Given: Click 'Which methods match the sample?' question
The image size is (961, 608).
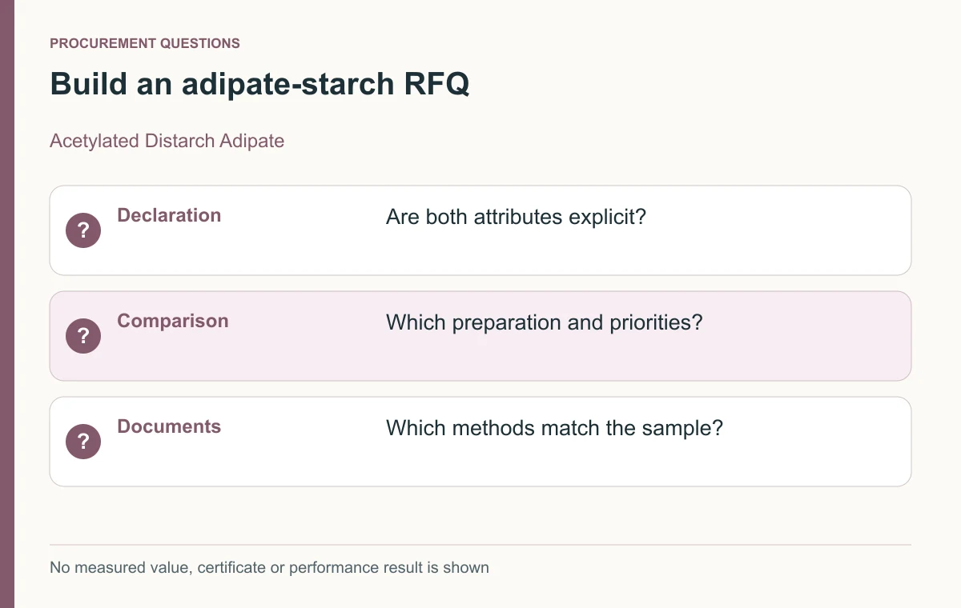Looking at the screenshot, I should [x=554, y=428].
